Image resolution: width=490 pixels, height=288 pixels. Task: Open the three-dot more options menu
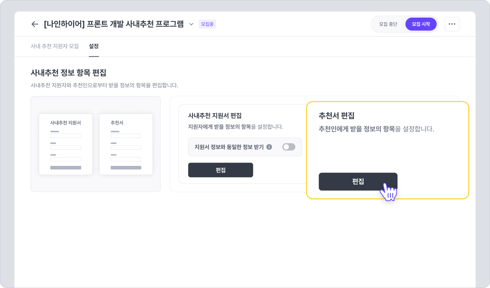452,24
